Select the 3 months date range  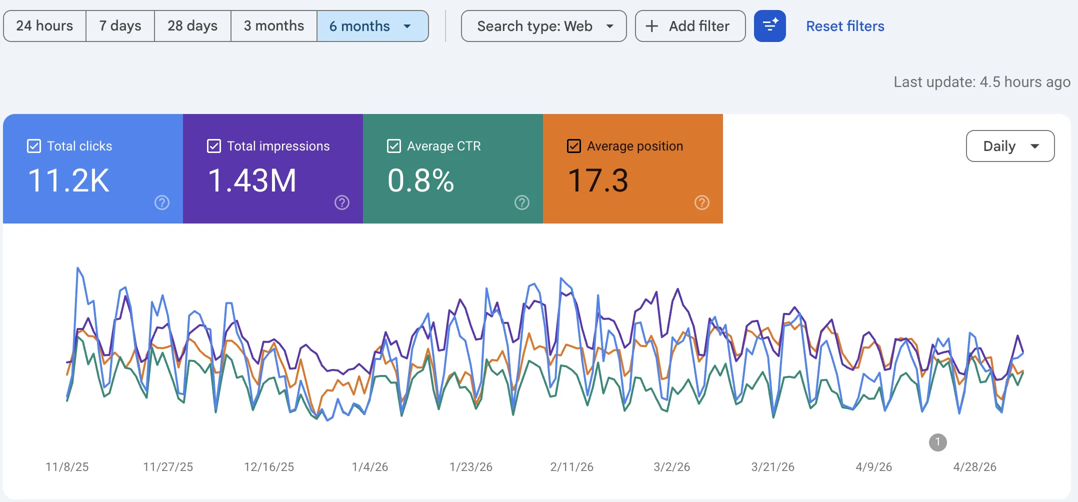273,26
